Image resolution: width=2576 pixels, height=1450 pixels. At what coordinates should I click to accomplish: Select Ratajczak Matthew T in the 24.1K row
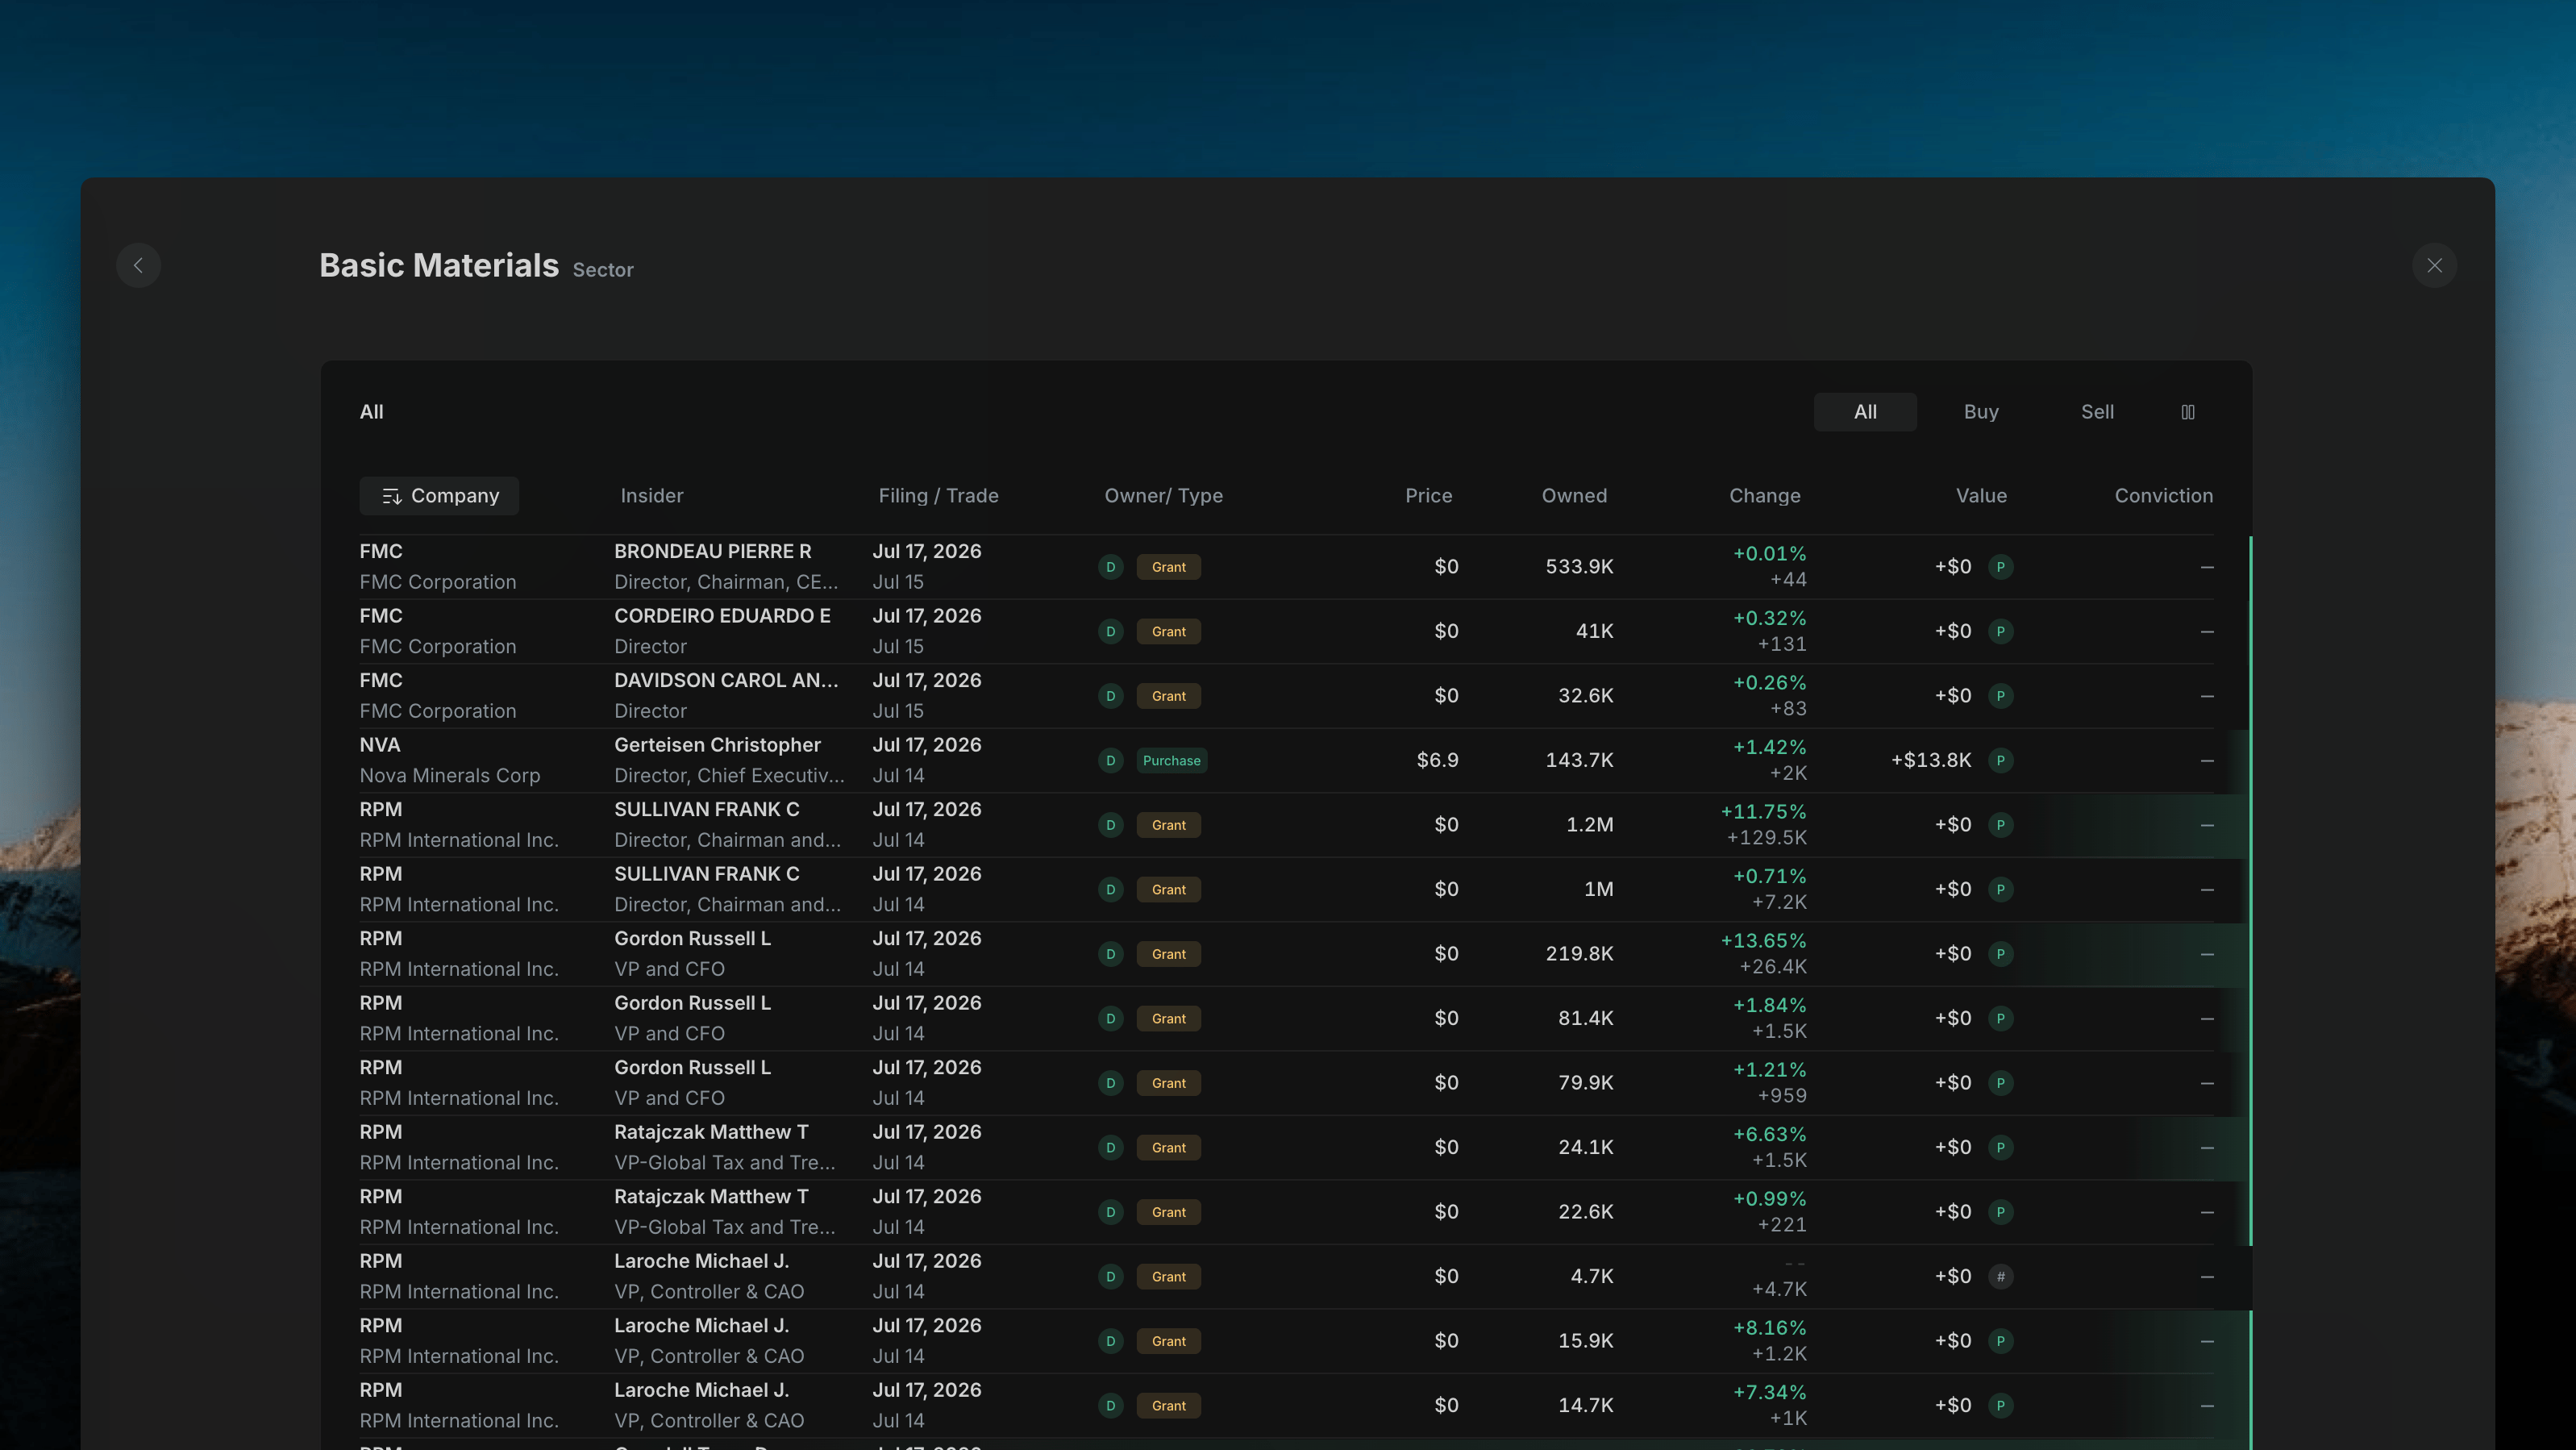tap(711, 1132)
